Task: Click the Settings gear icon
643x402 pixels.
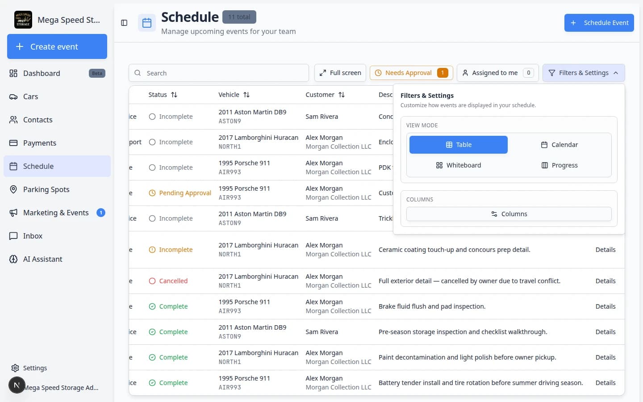Action: pyautogui.click(x=15, y=368)
